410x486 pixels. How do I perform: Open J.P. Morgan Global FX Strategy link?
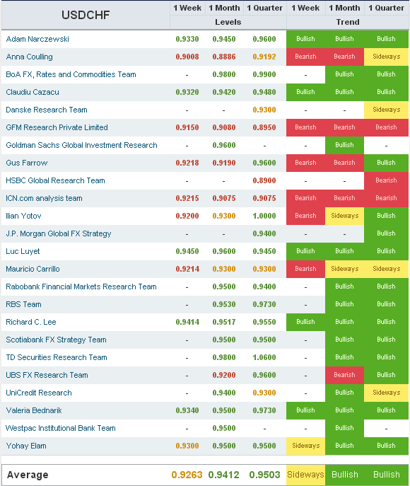coord(59,233)
